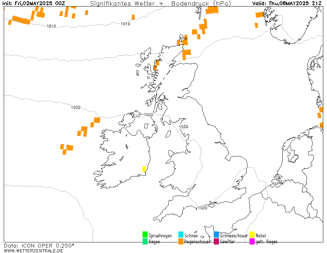This screenshot has width=327, height=253.
Task: Click the leftmost 1010 isobar label
Action: (x=51, y=26)
